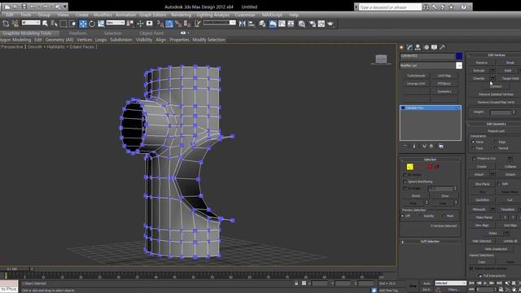Open the Hierarchy command panel tab
This screenshot has width=521, height=293.
(418, 47)
